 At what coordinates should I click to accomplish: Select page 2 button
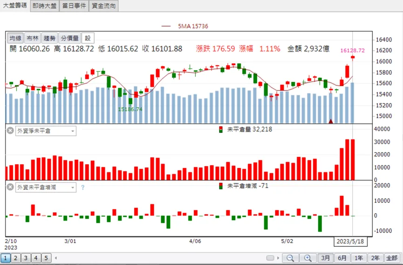(x=16, y=258)
